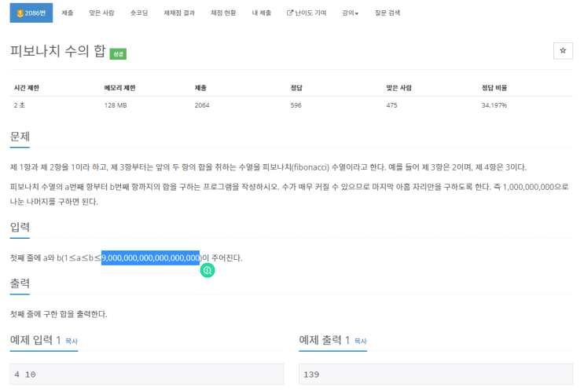Open the 질문 검색 tab
The image size is (584, 391).
(387, 13)
